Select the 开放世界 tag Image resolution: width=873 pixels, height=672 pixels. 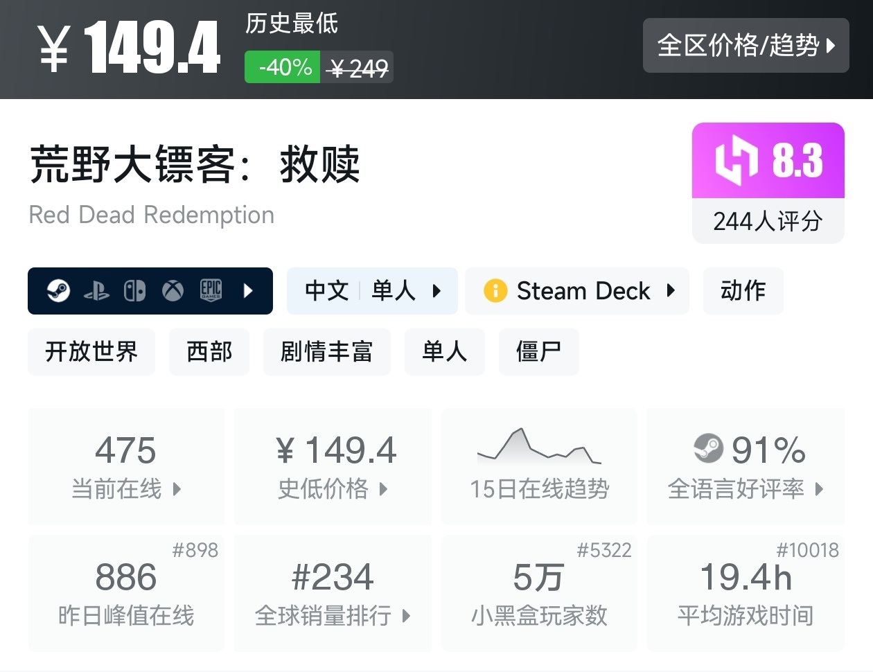click(91, 352)
